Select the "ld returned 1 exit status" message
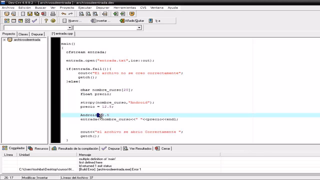 coord(95,166)
